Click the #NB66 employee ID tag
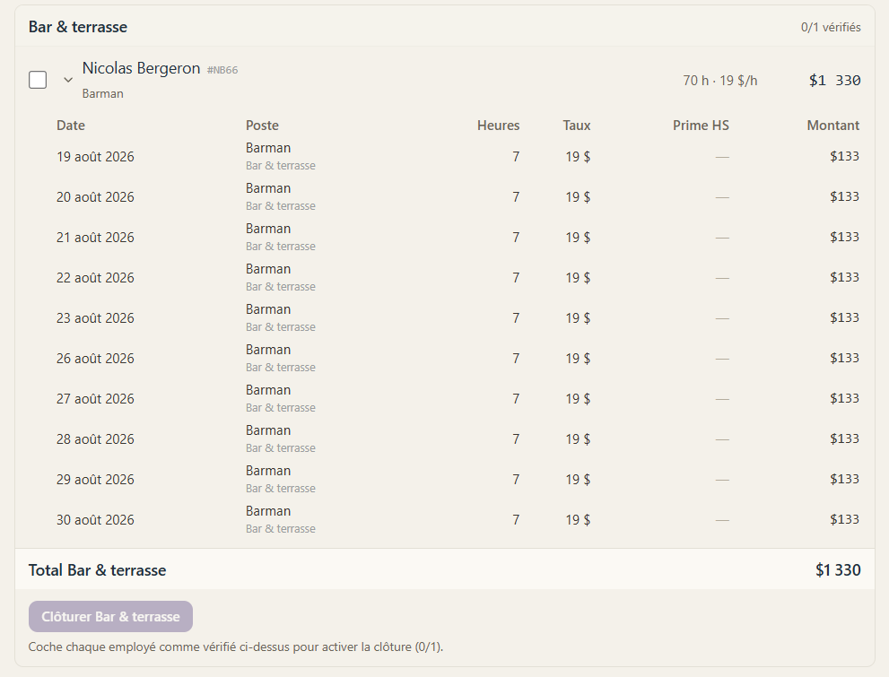889x677 pixels. coord(222,70)
